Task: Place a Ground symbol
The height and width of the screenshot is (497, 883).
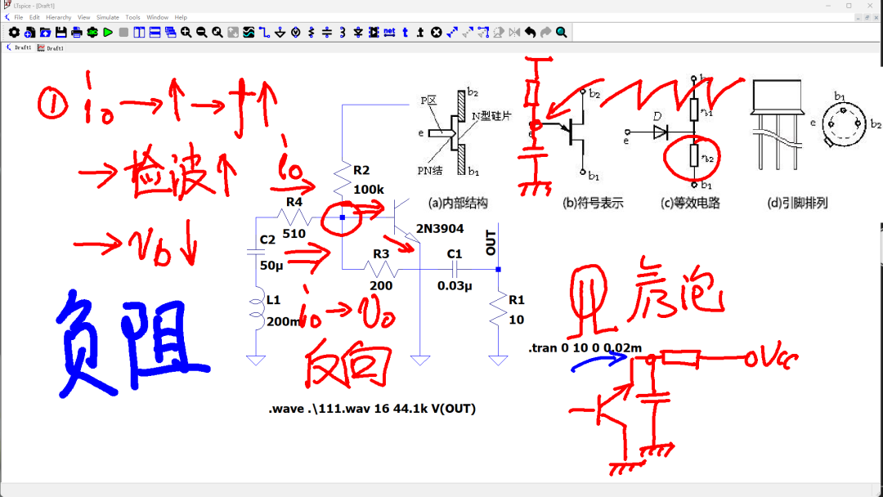Action: 280,33
